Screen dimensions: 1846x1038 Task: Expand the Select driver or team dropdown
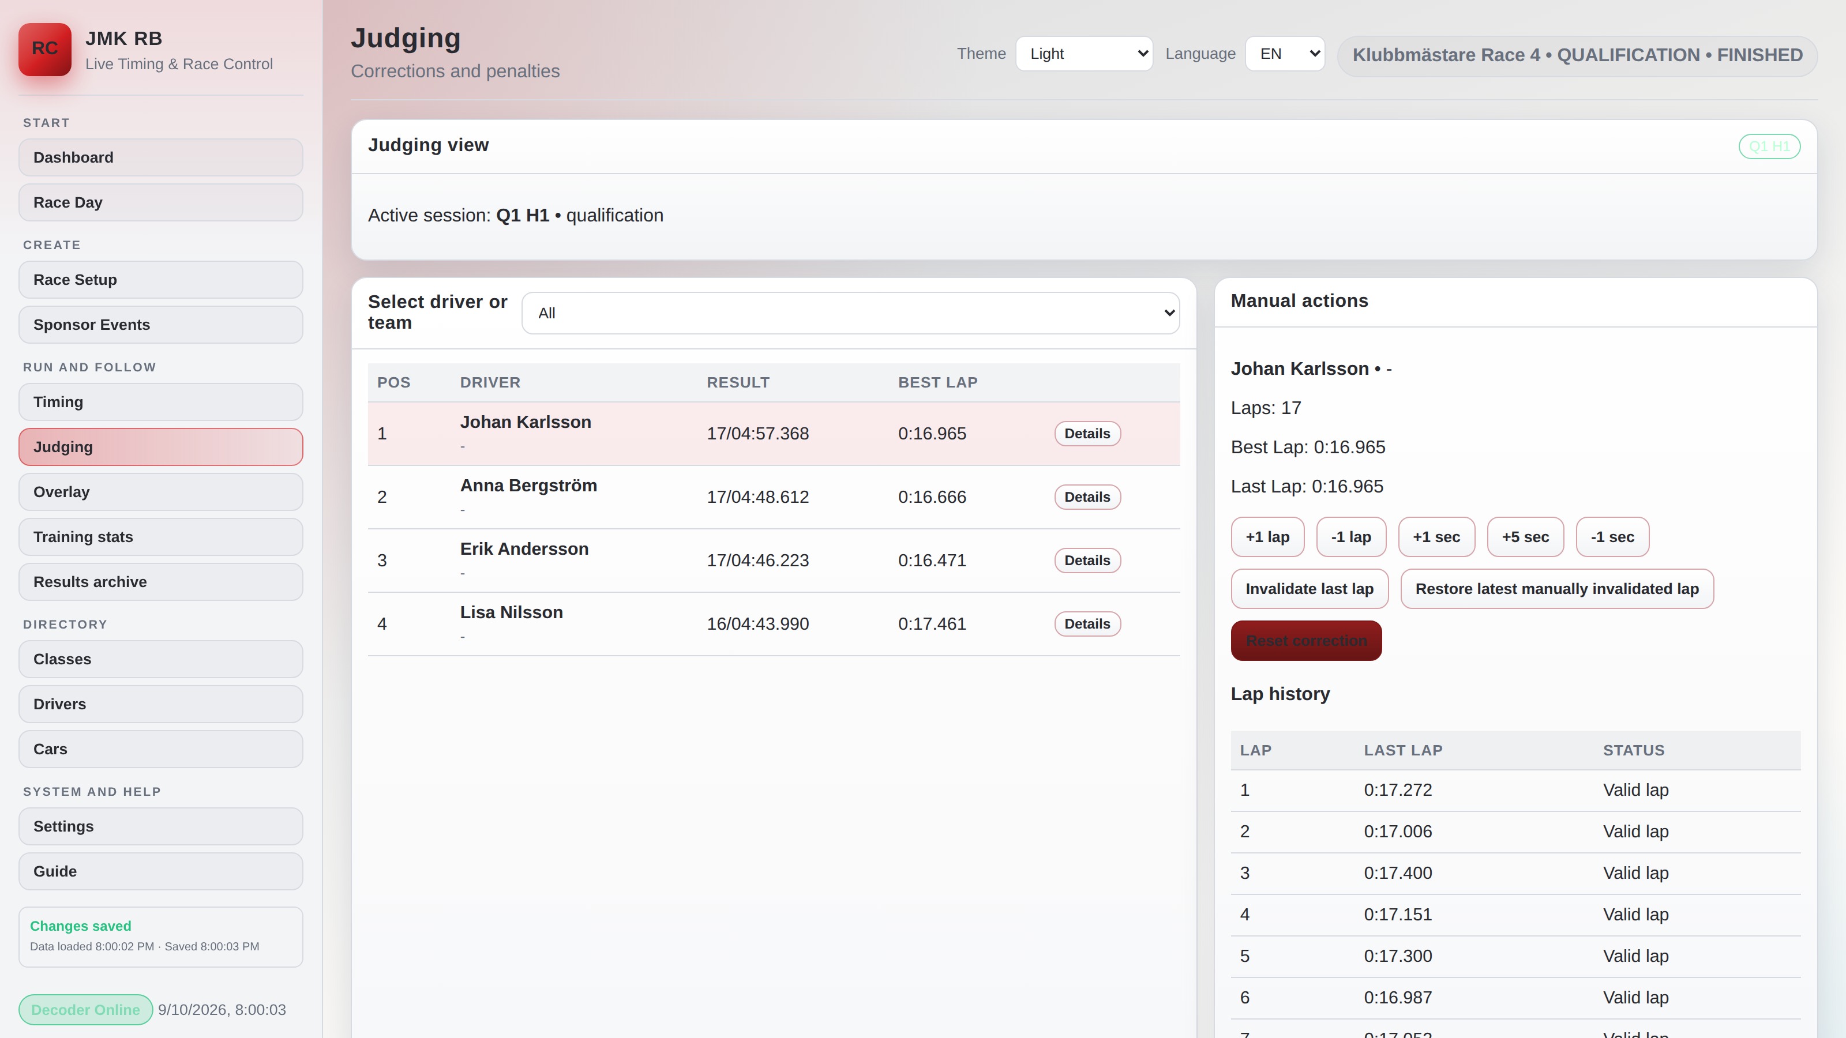tap(851, 313)
